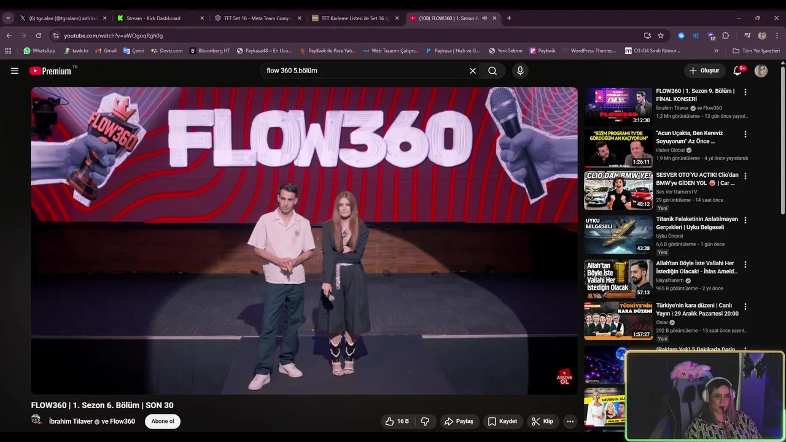The width and height of the screenshot is (786, 442).
Task: Open the tab search dropdown arrow
Action: click(x=8, y=18)
